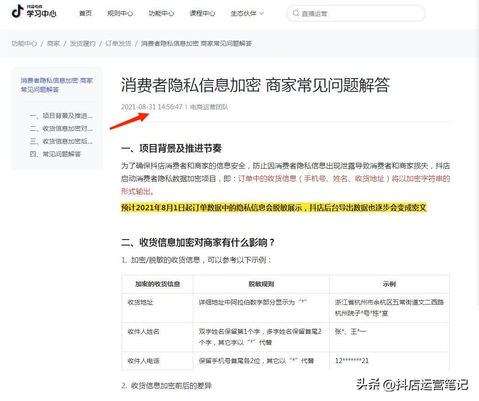Select sidebar title 消费者隐私信息加密 商家常见问题解答
Screen dimensions: 479x401
click(x=57, y=85)
